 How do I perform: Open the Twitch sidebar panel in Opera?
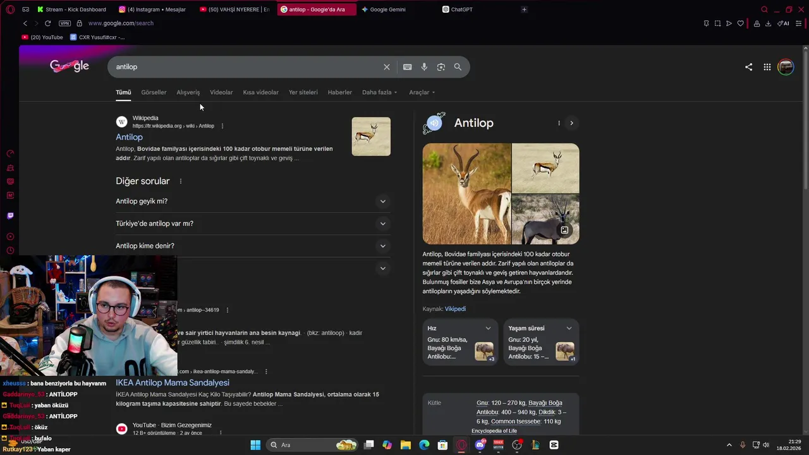click(x=10, y=215)
